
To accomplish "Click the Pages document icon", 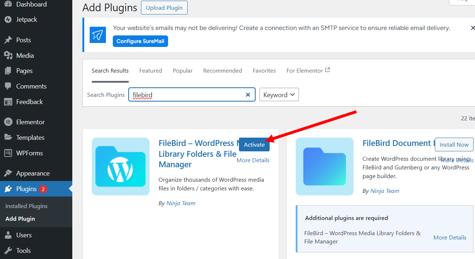I will (8, 71).
